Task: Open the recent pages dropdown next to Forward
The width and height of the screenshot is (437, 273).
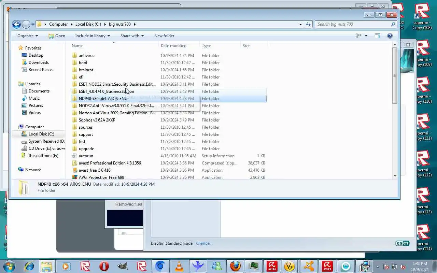Action: tap(33, 25)
